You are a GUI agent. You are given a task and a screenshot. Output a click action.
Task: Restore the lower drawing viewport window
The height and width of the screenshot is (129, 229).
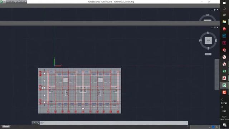pos(215,28)
